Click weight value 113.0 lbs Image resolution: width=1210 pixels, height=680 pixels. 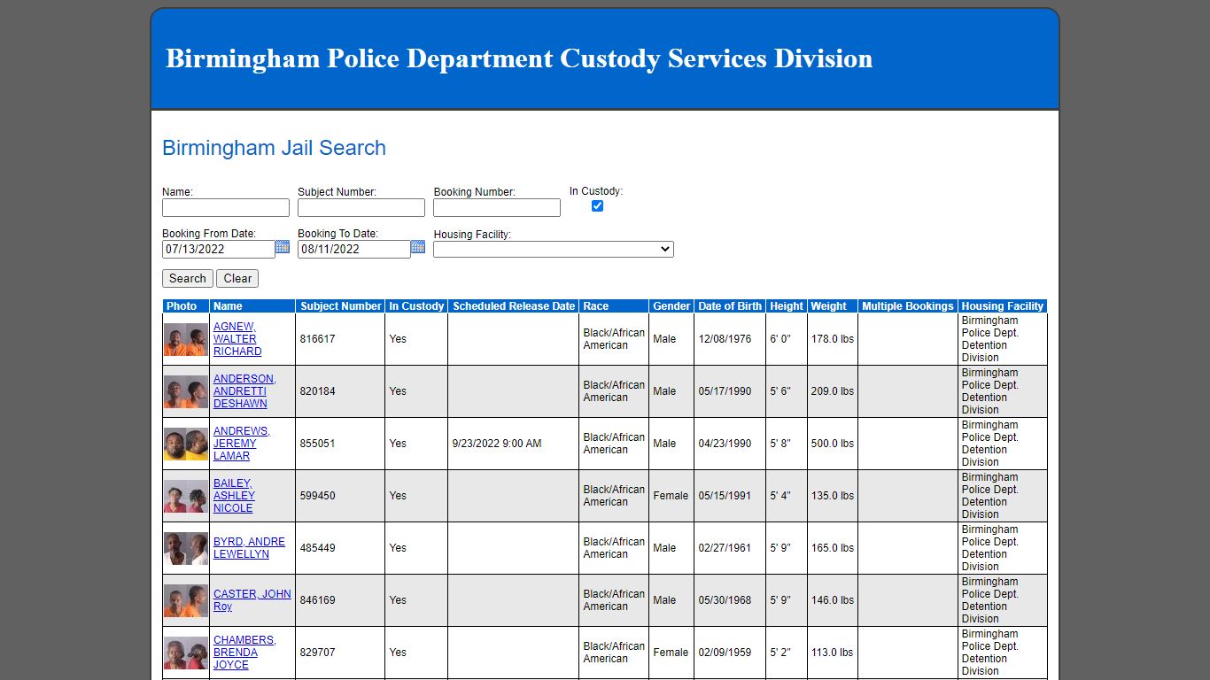click(833, 653)
